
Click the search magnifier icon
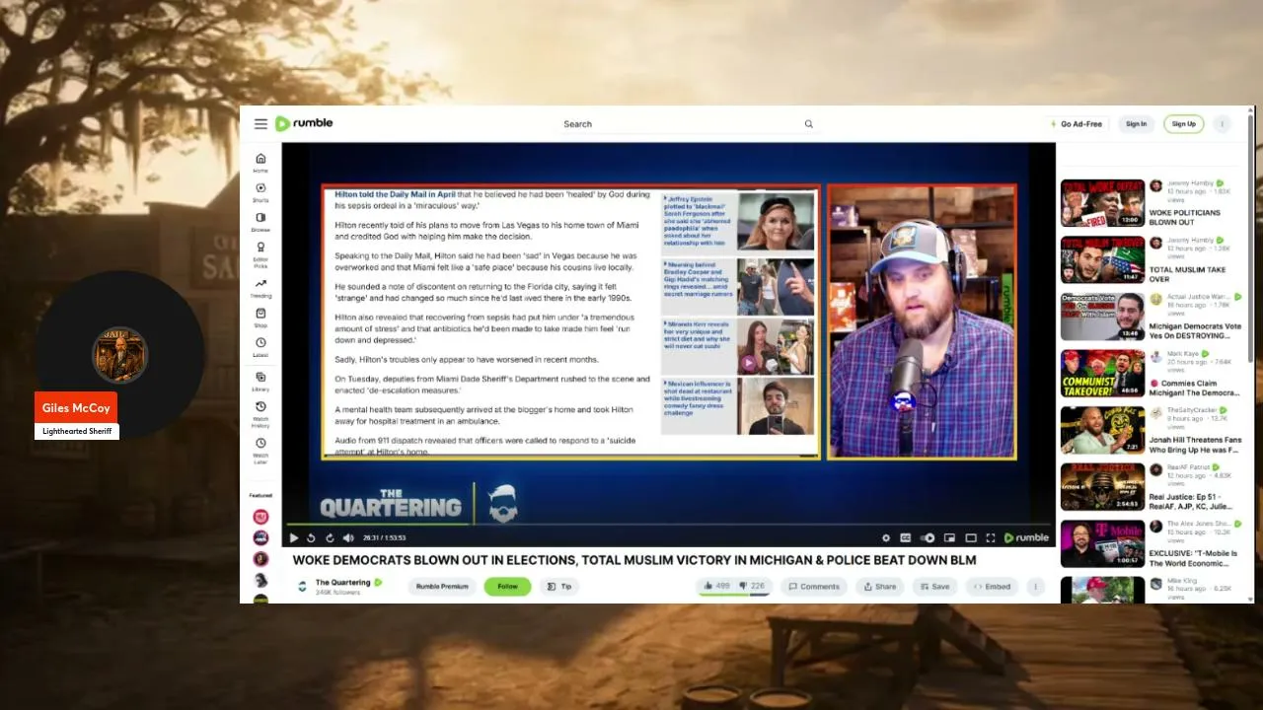[x=809, y=124]
